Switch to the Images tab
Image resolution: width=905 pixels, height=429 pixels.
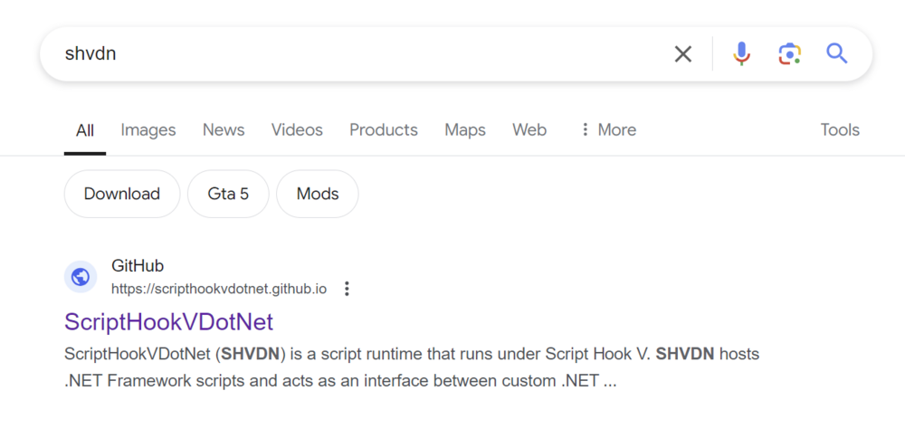pyautogui.click(x=148, y=130)
